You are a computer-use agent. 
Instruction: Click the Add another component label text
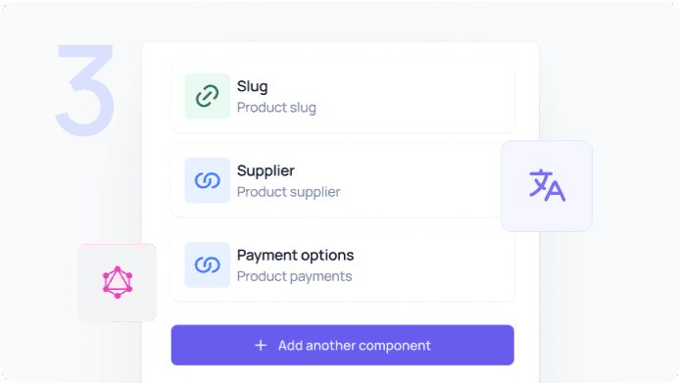(355, 345)
